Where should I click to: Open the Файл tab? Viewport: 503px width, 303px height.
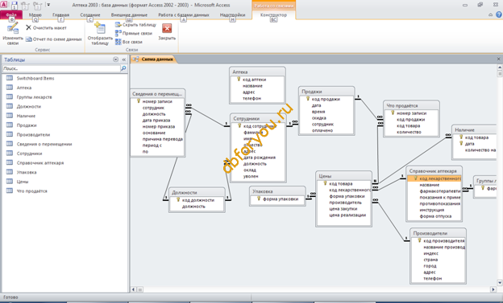(x=11, y=14)
